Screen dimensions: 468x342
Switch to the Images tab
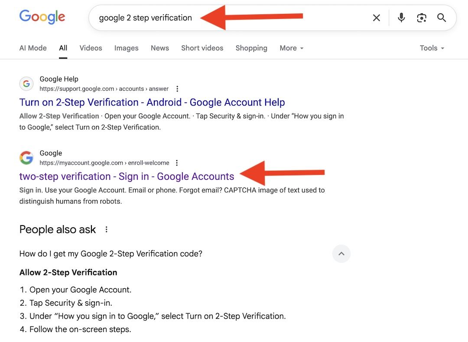[x=126, y=48]
